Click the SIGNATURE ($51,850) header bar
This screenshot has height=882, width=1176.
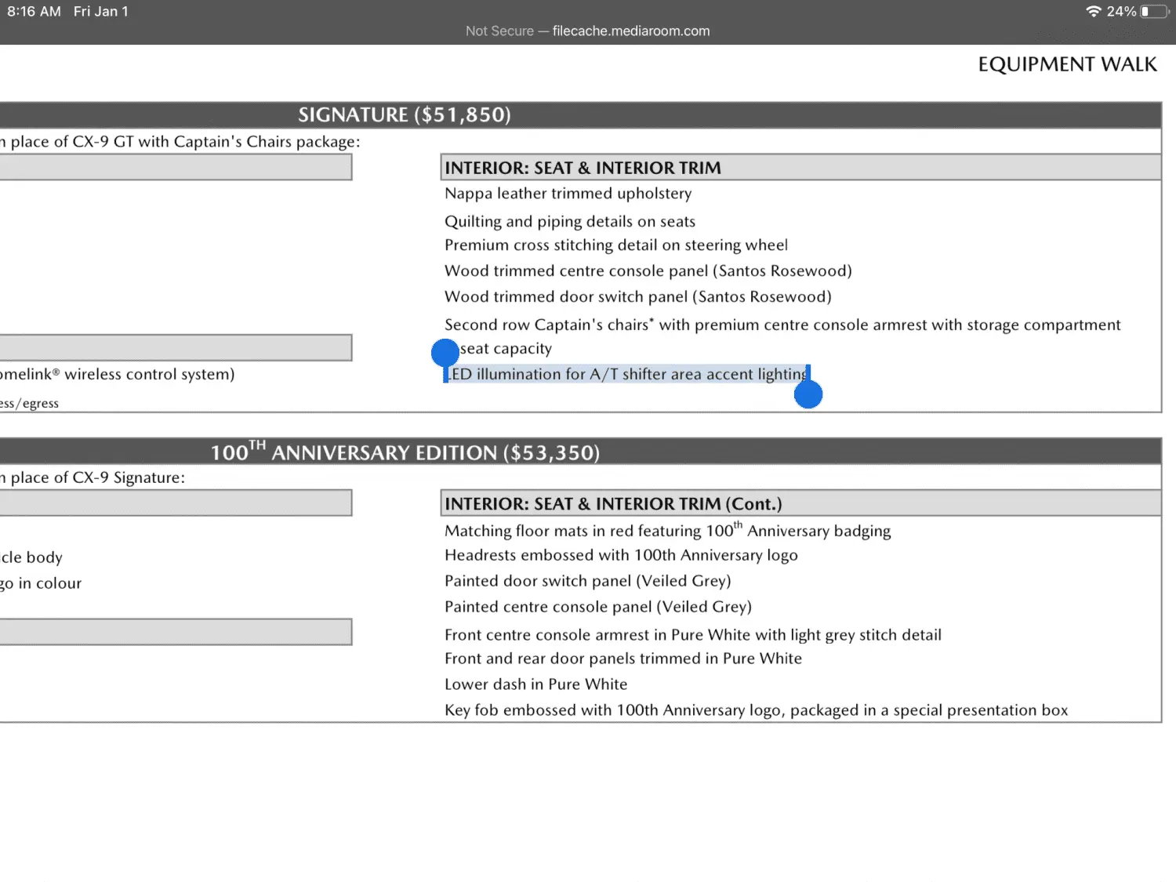pyautogui.click(x=405, y=115)
